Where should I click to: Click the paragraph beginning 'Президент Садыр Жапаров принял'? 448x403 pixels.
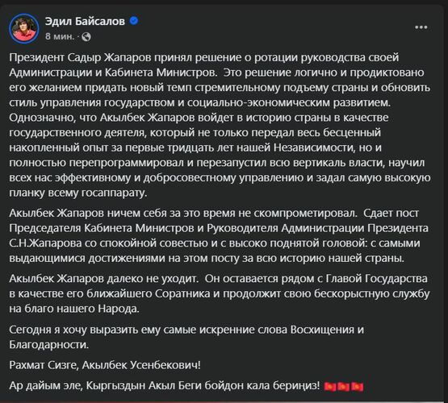[x=220, y=125]
